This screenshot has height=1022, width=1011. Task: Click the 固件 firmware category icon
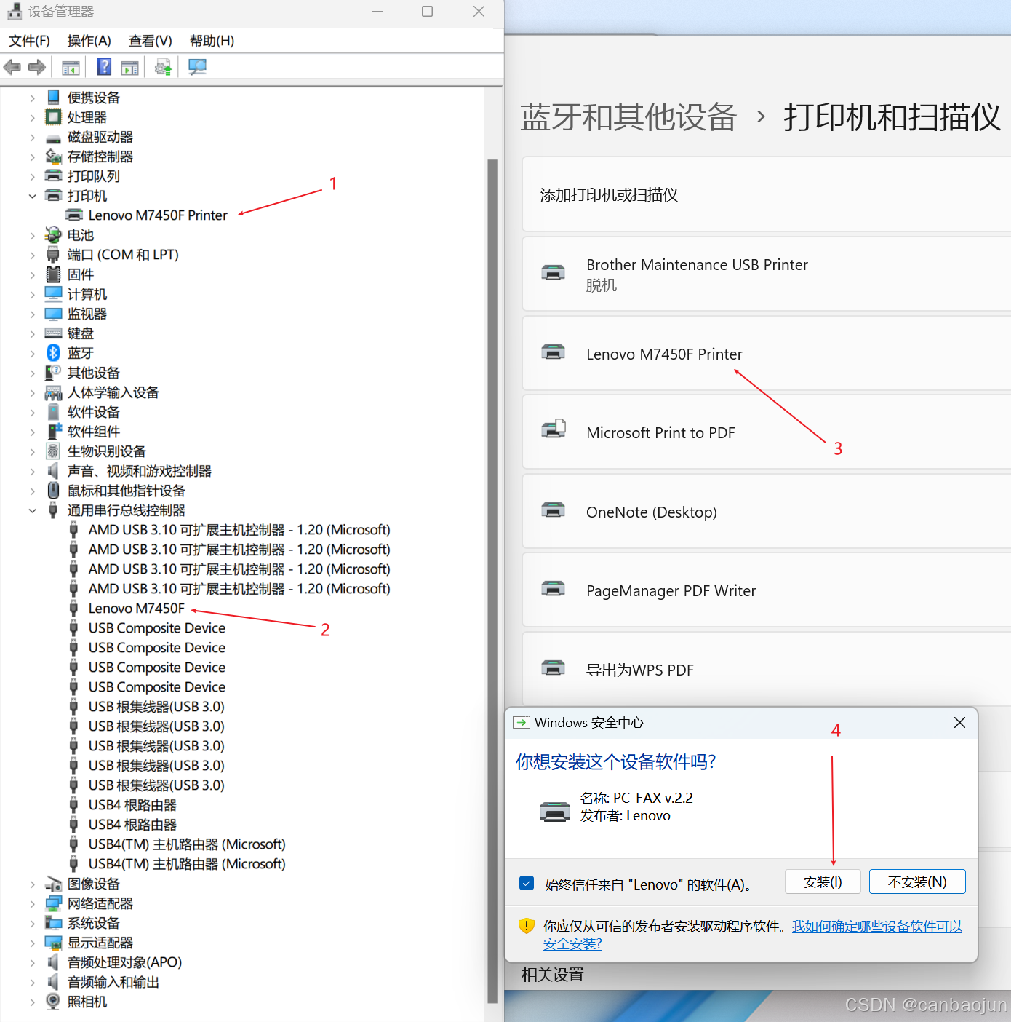[53, 274]
